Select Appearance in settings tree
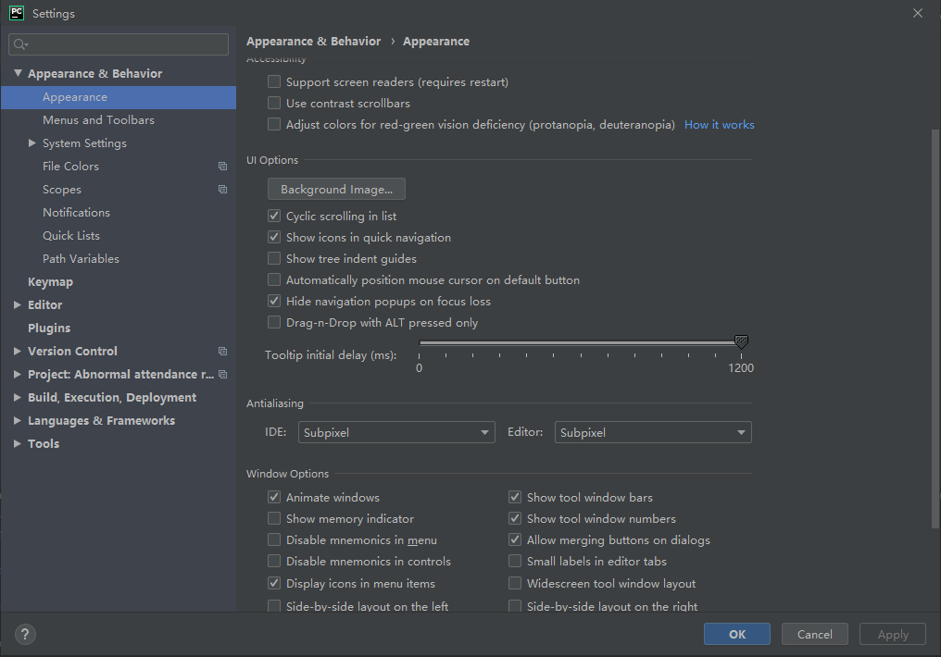This screenshot has height=657, width=941. [x=119, y=97]
